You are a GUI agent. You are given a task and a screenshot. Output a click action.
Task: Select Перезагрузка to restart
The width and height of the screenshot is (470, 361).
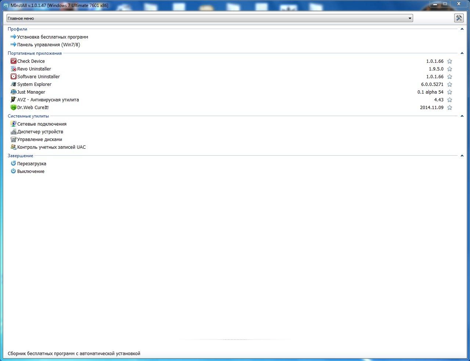[32, 163]
